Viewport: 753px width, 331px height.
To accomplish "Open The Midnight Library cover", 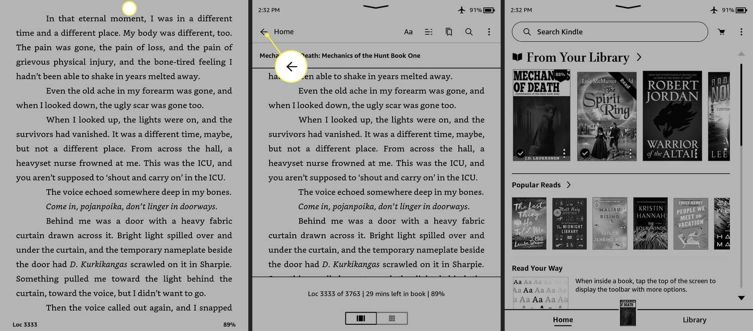I will click(569, 223).
